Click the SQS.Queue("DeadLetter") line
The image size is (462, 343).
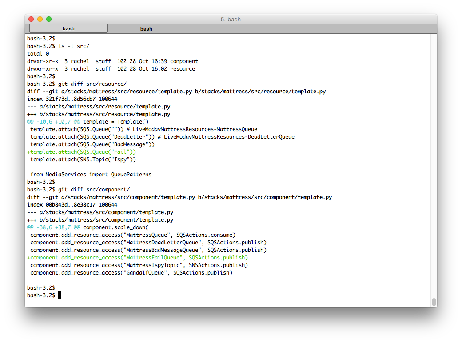[162, 137]
